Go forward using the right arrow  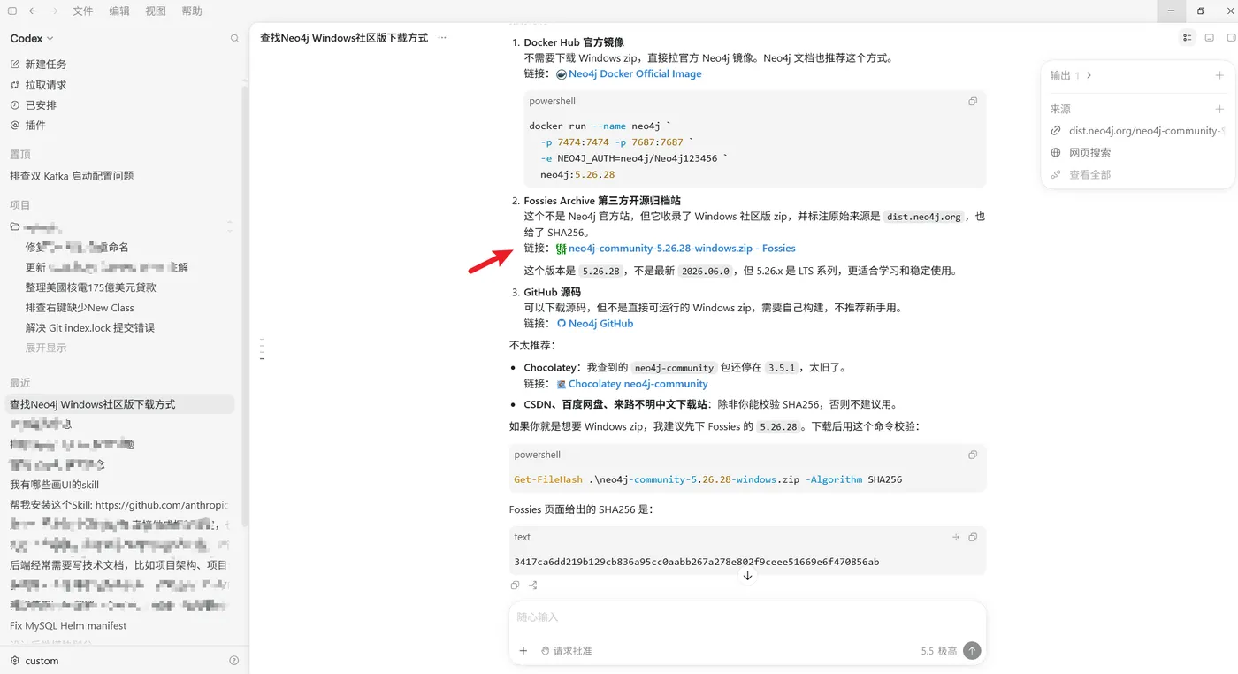55,11
